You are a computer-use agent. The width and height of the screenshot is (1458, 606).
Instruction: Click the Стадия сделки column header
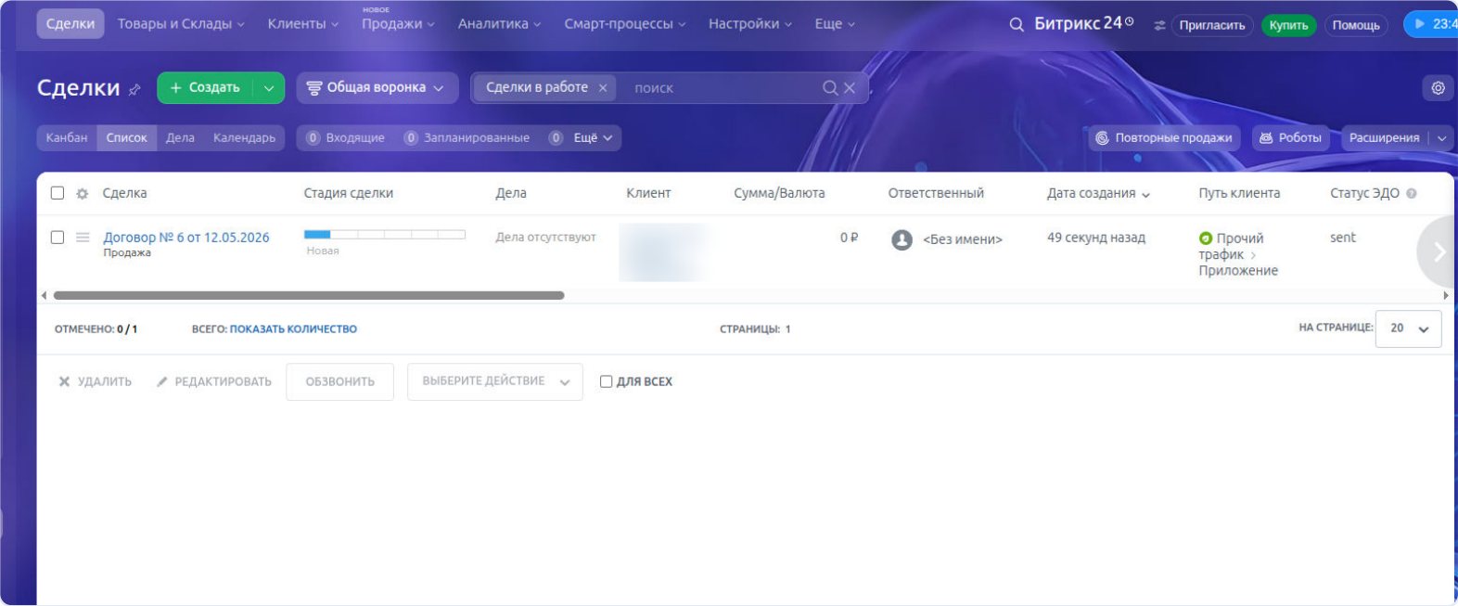(349, 193)
